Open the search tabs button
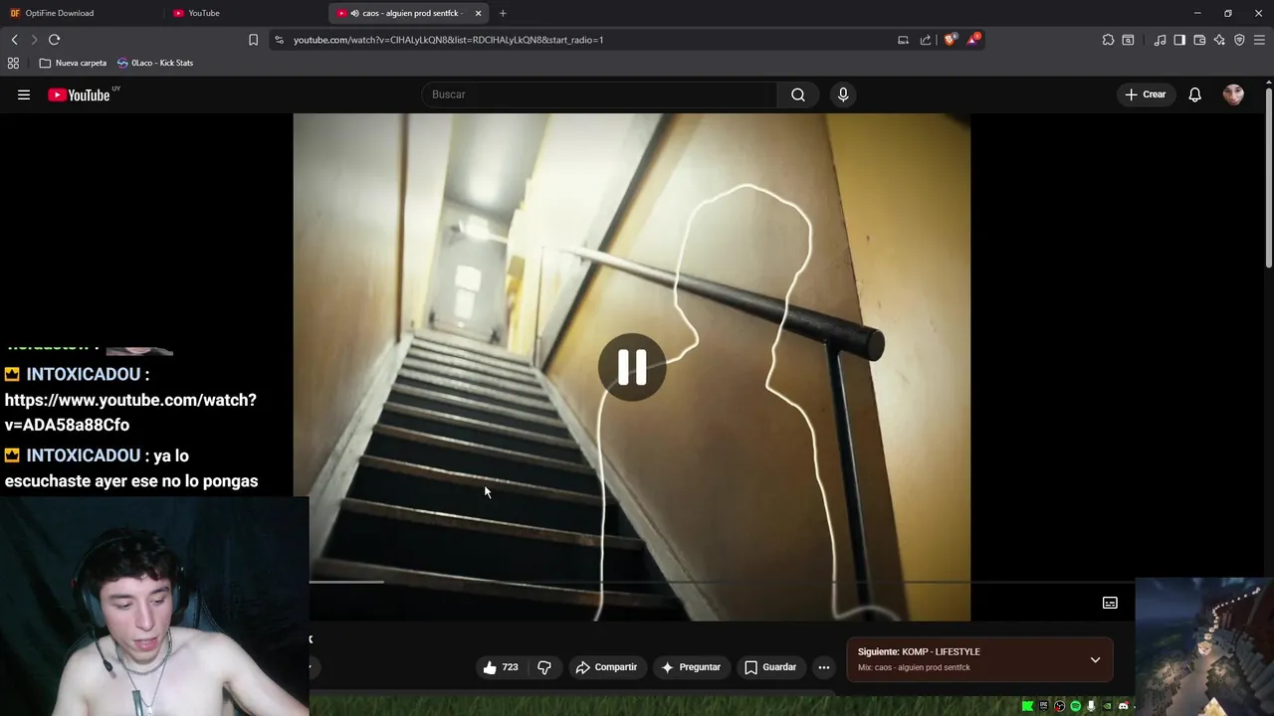 pos(1128,40)
